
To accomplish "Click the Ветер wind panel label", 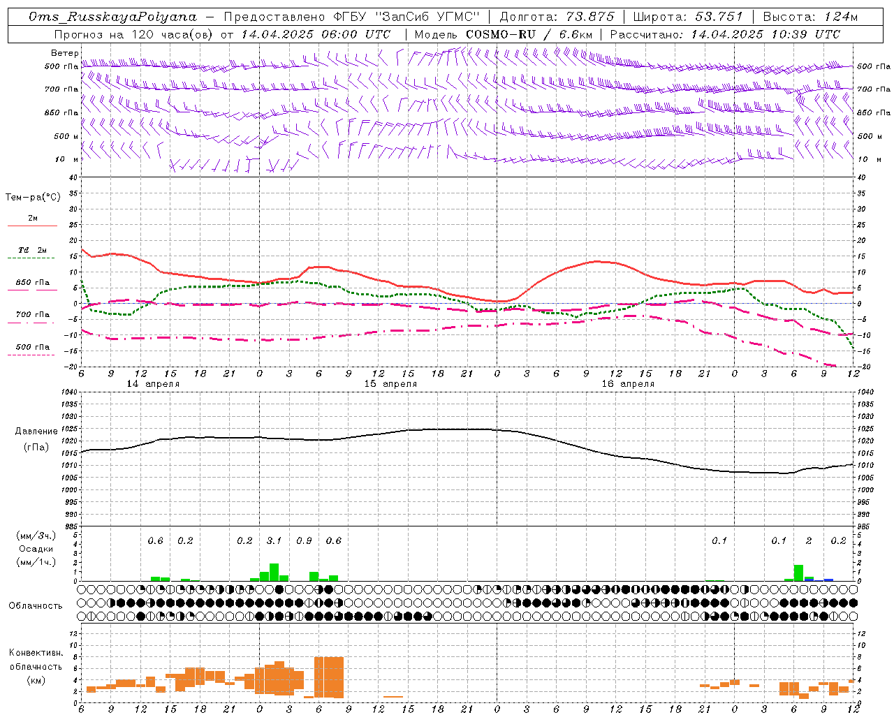I will (x=64, y=53).
